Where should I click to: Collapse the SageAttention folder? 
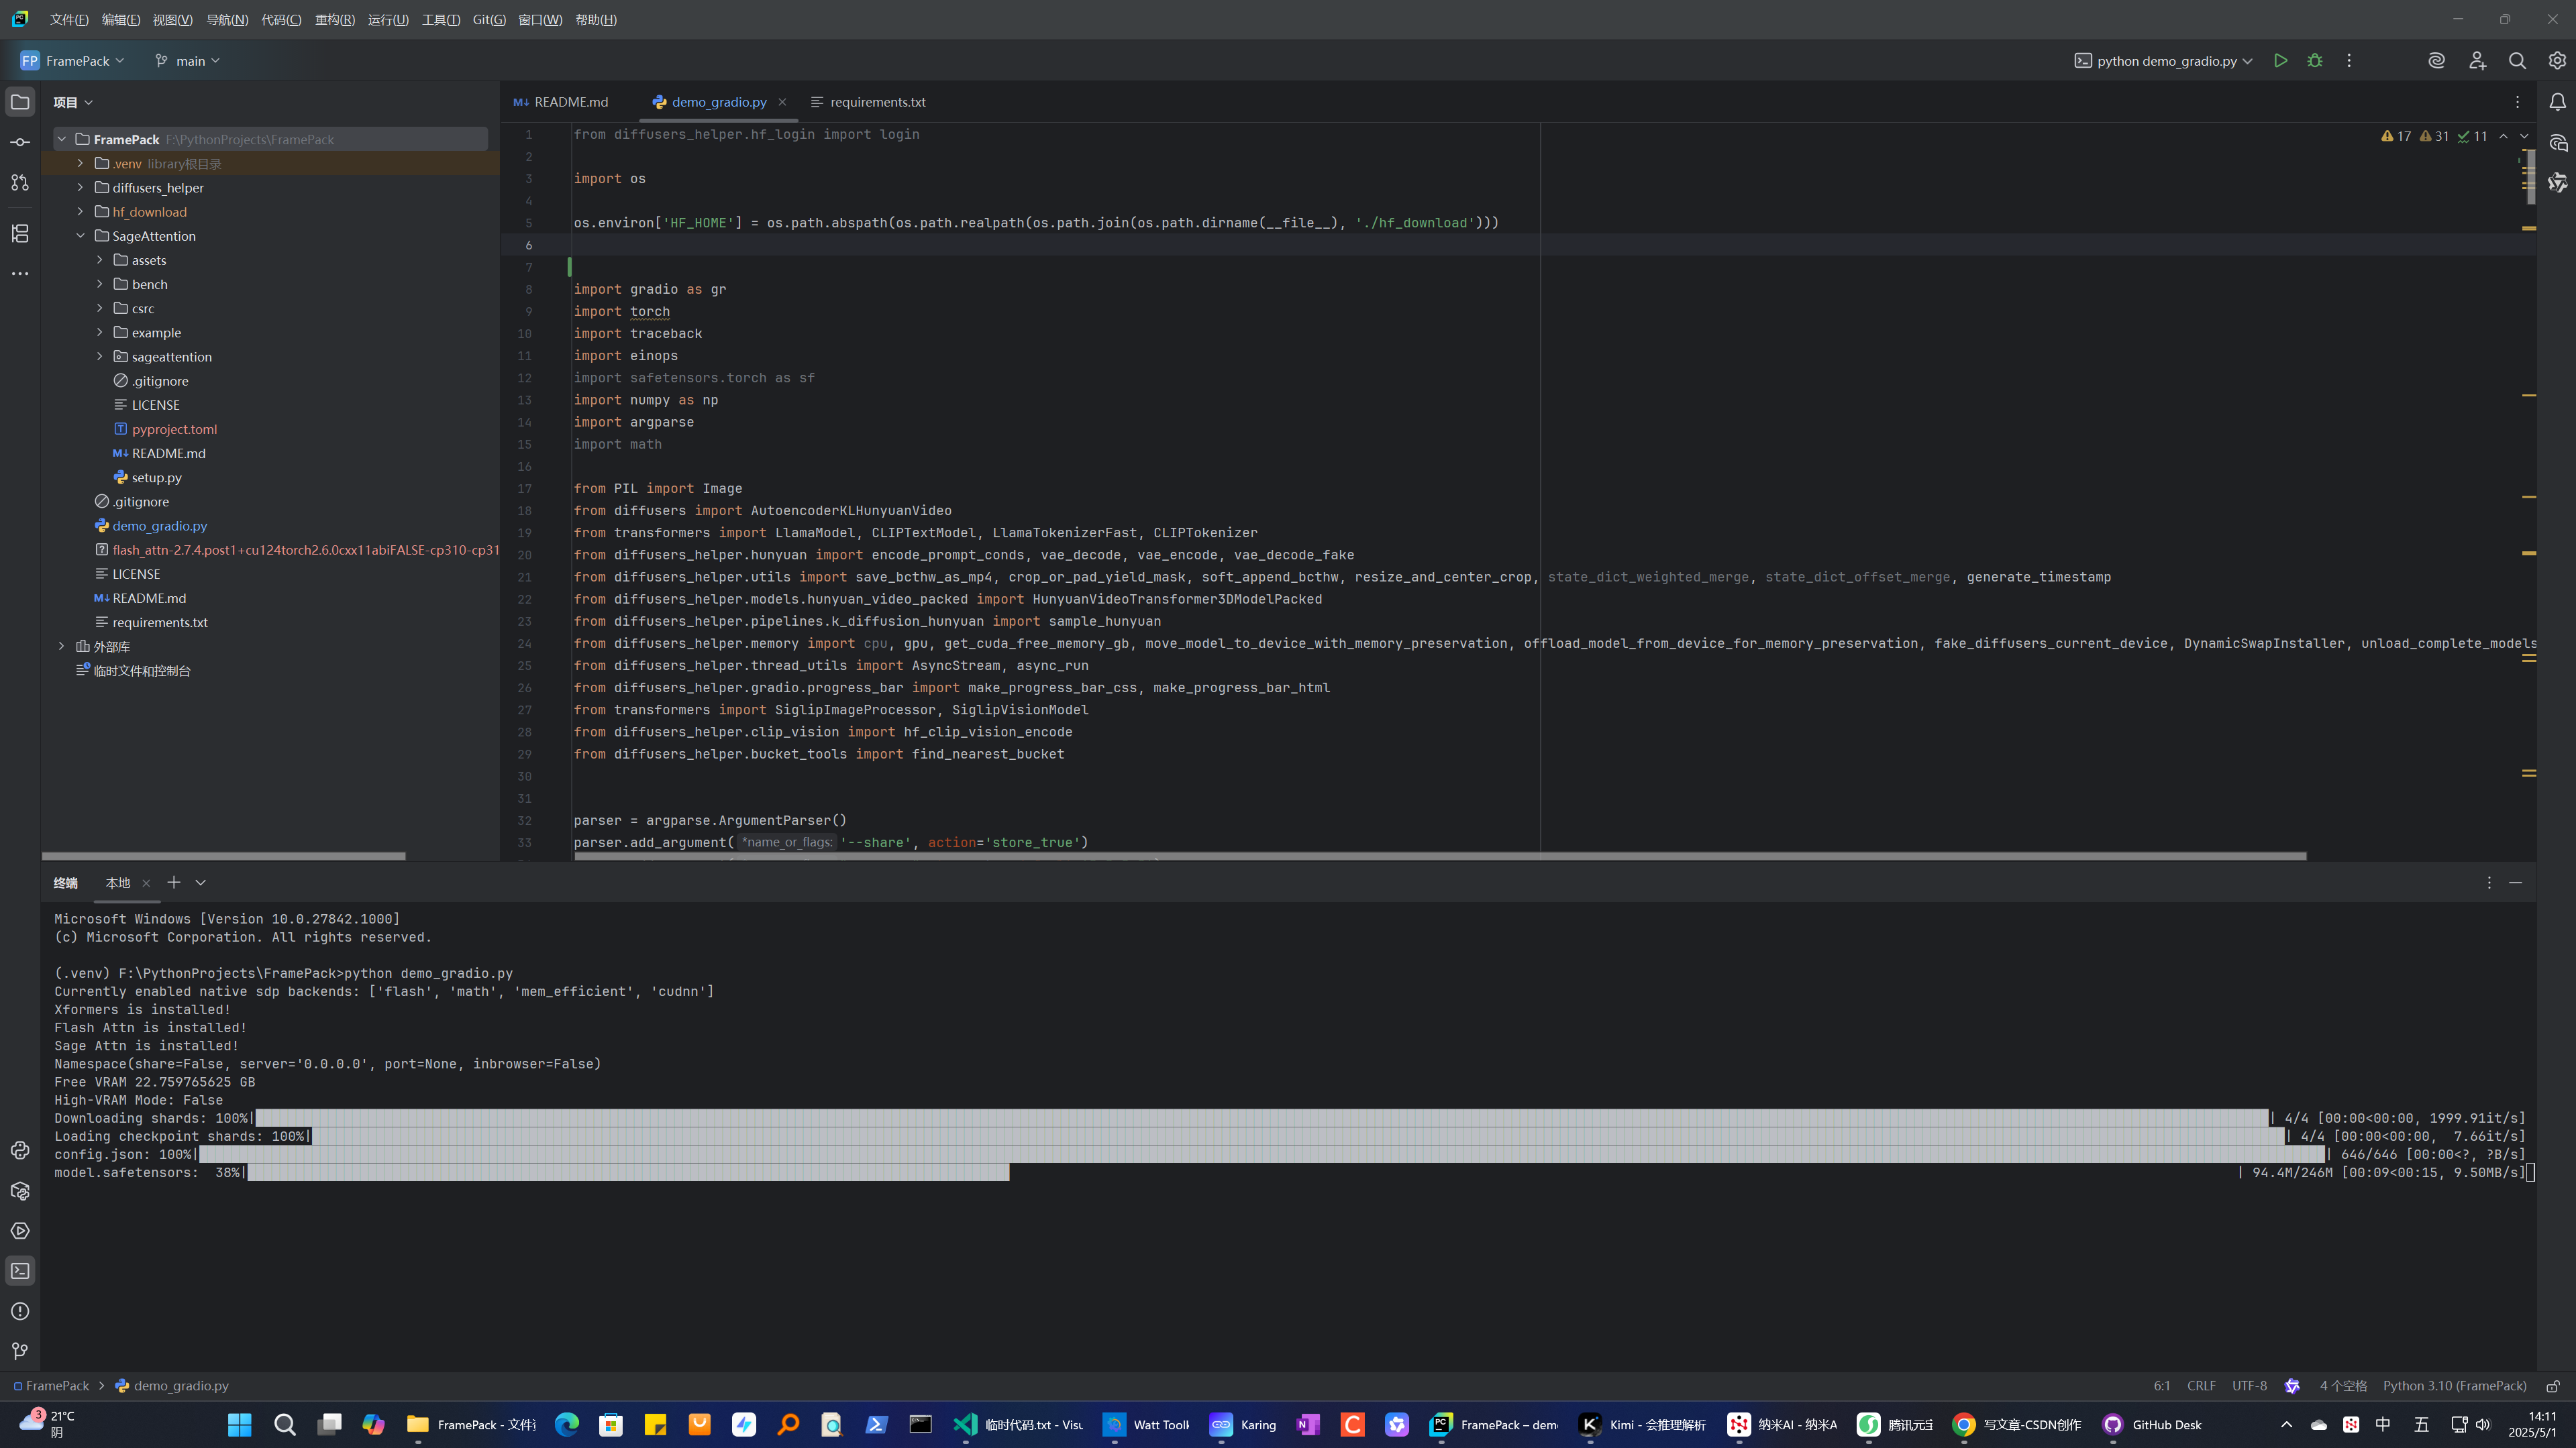pos(81,236)
